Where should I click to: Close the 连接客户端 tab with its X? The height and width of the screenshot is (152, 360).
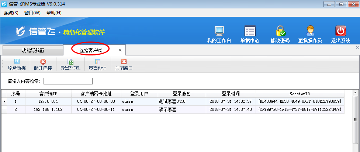coord(120,50)
